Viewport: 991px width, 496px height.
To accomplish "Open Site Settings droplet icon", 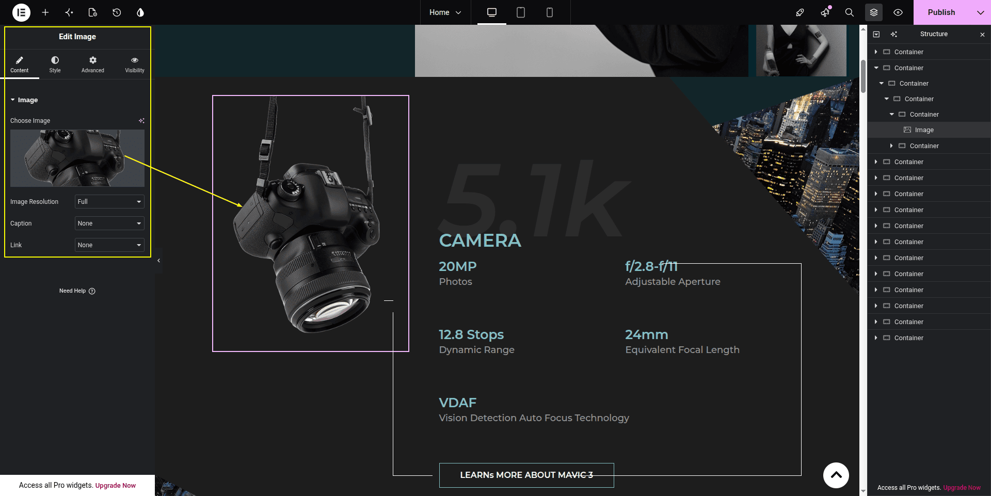I will [140, 12].
